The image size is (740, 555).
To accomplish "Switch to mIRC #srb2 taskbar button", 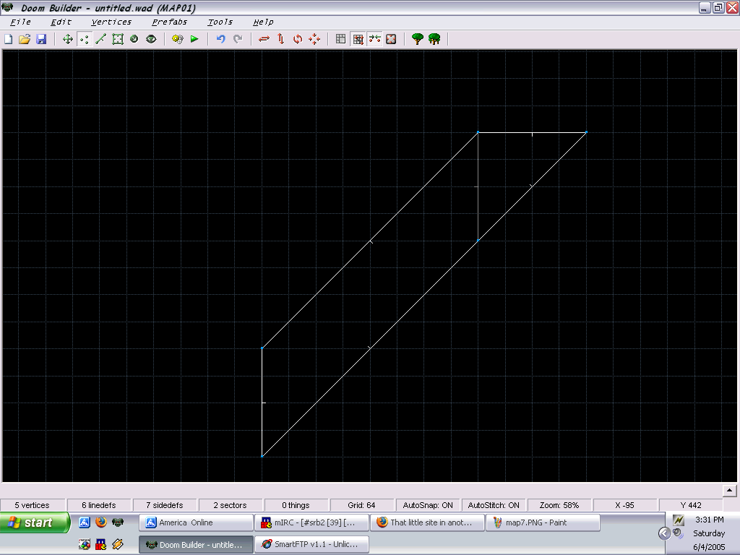I will point(311,522).
